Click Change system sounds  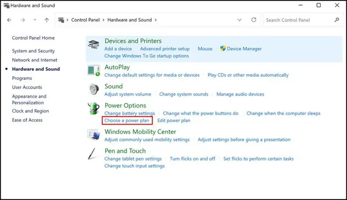(x=184, y=94)
